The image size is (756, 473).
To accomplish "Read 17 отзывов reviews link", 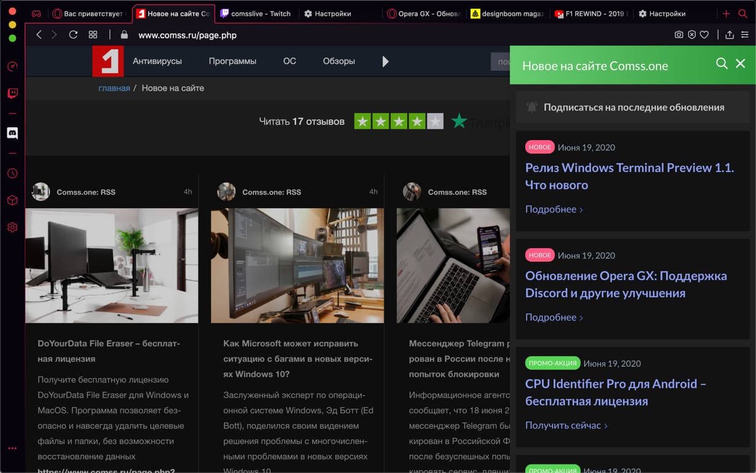I will [x=302, y=122].
